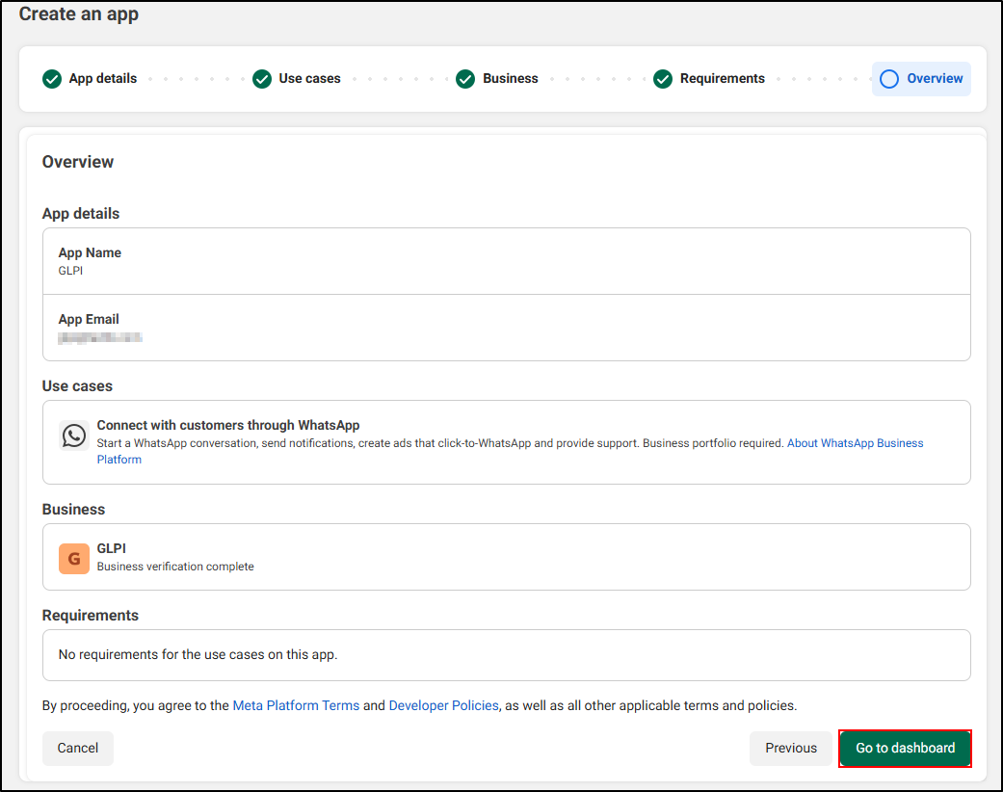
Task: Click the orange GLPI business avatar
Action: pyautogui.click(x=74, y=559)
